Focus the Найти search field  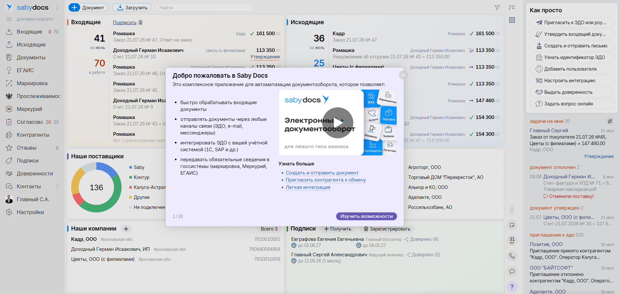pos(204,7)
